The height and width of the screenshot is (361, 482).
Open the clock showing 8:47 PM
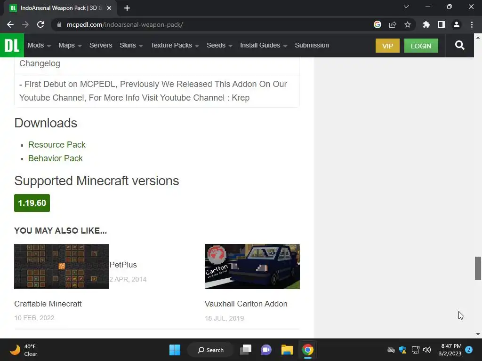pos(450,350)
